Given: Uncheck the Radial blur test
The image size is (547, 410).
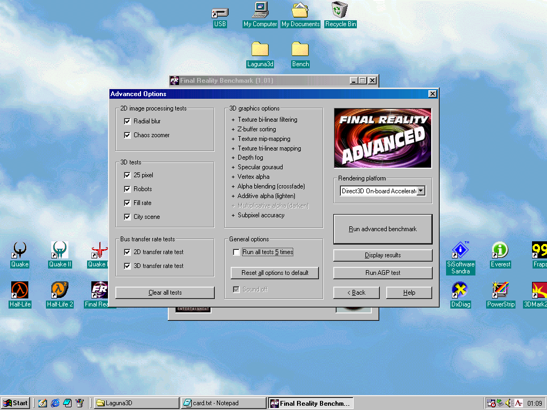Looking at the screenshot, I should tap(127, 121).
